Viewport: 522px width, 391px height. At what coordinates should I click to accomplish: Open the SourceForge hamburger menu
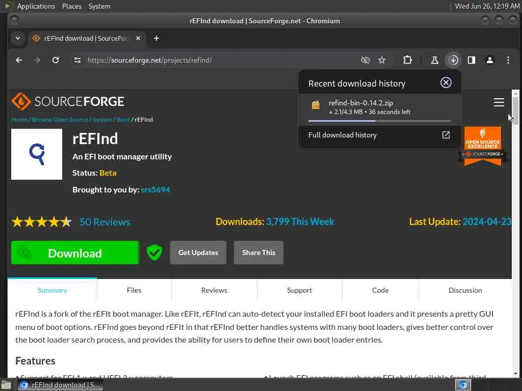(x=499, y=102)
